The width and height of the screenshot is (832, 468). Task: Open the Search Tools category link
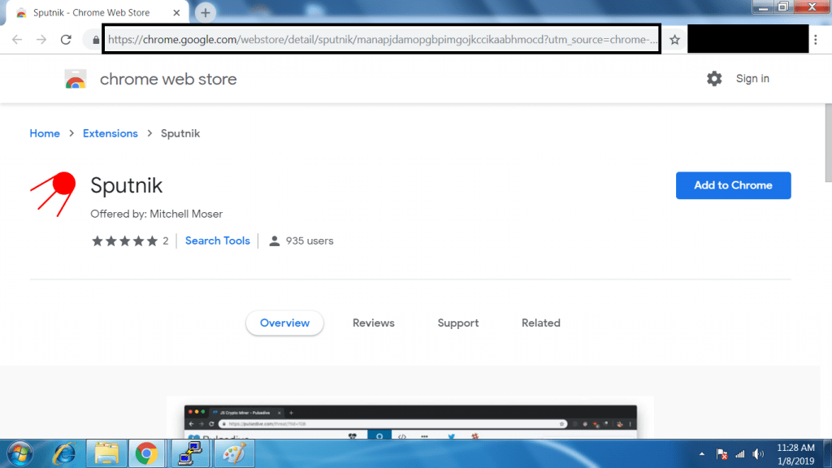pos(218,240)
